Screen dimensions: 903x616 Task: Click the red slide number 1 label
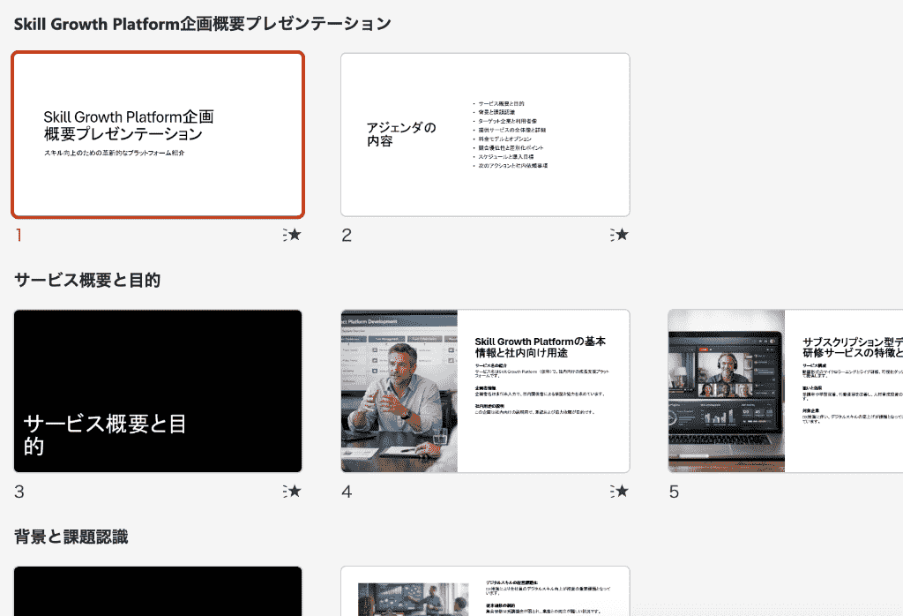[18, 235]
